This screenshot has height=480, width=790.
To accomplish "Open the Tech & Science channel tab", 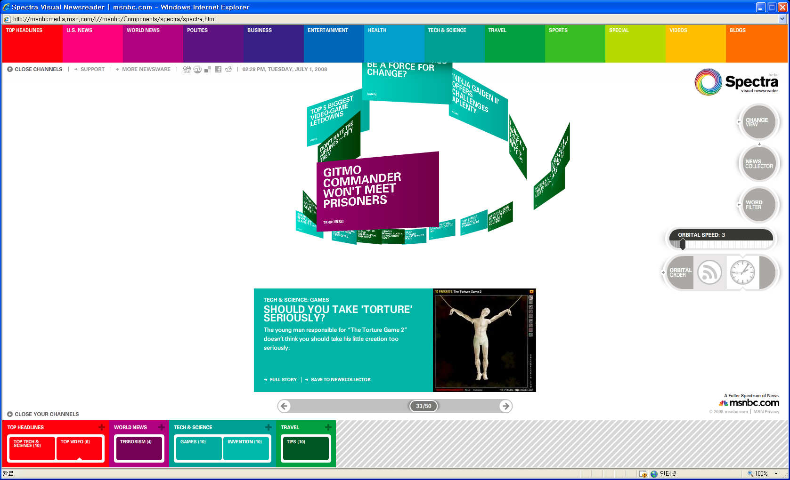I will (455, 43).
